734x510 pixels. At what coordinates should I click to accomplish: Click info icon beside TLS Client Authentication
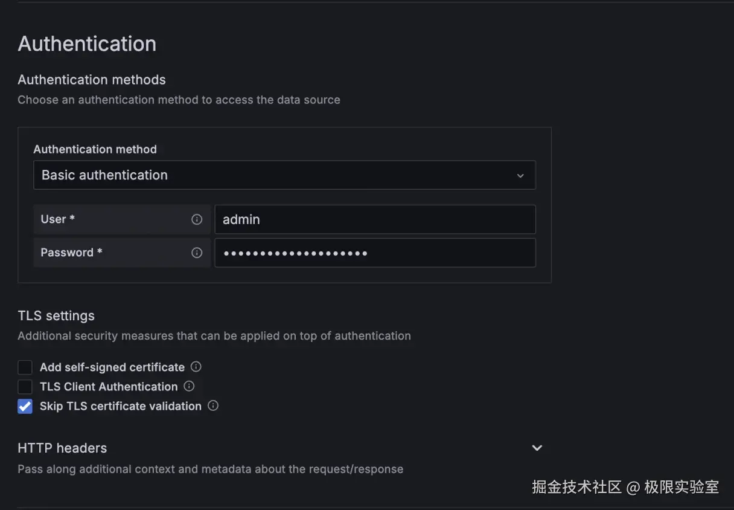[x=189, y=386]
